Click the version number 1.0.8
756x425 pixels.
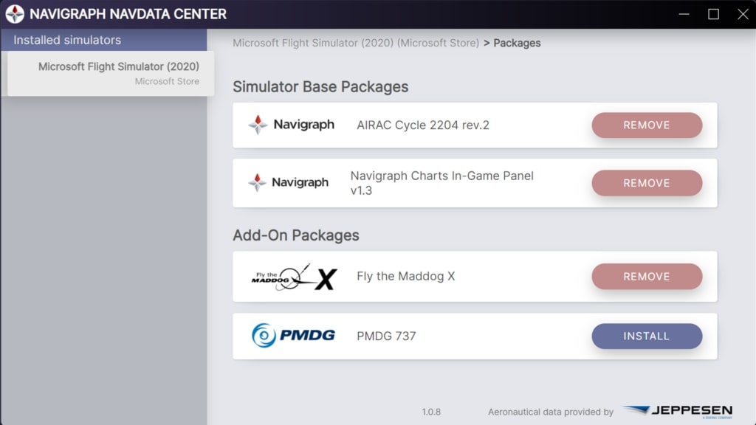click(x=431, y=412)
